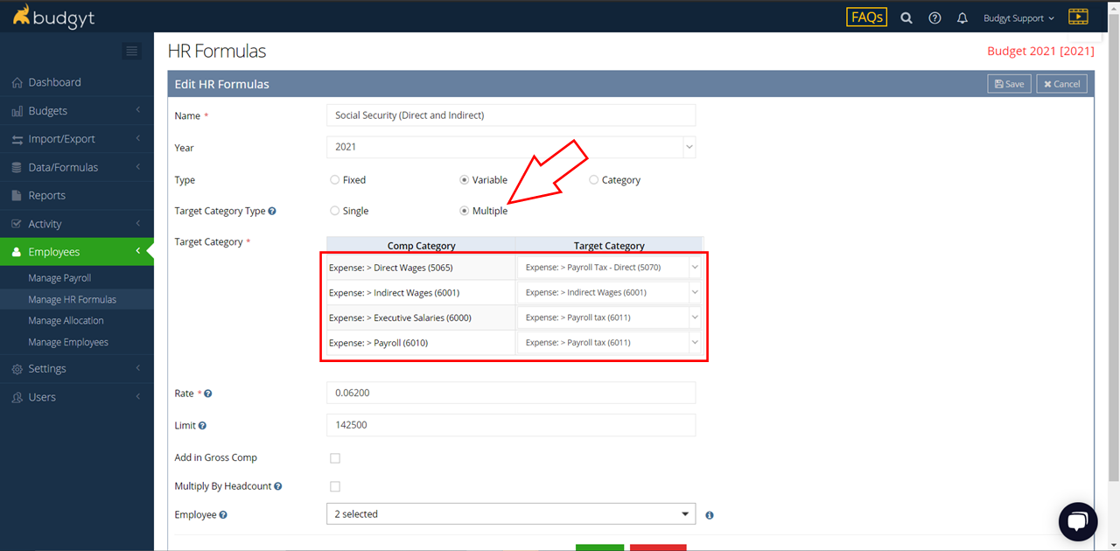Click the Users group icon

17,397
